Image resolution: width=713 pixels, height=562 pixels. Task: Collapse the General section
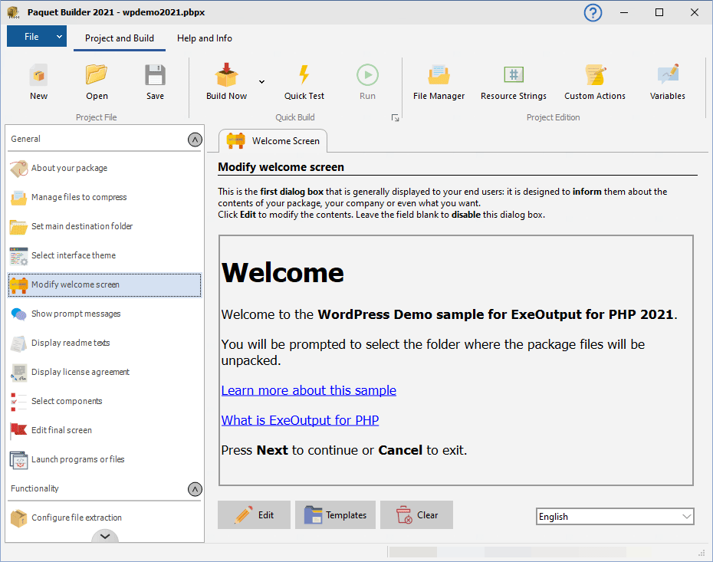[195, 140]
